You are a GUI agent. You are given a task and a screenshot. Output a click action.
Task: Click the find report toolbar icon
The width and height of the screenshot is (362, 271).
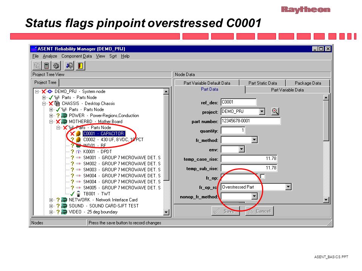tap(69, 66)
